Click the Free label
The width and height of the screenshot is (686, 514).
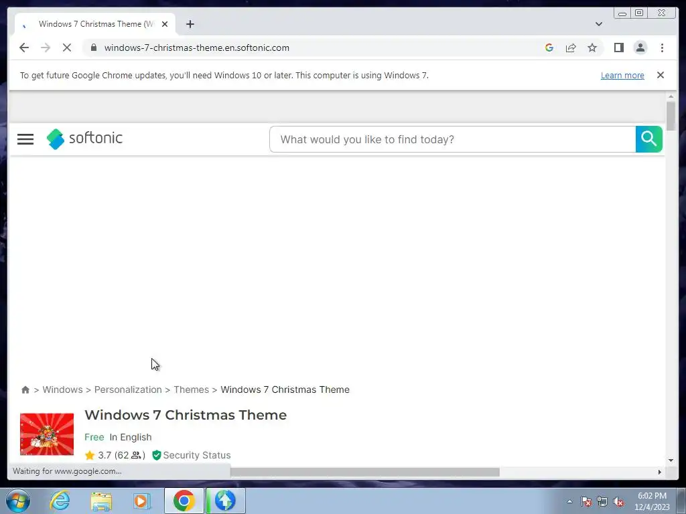(x=94, y=437)
